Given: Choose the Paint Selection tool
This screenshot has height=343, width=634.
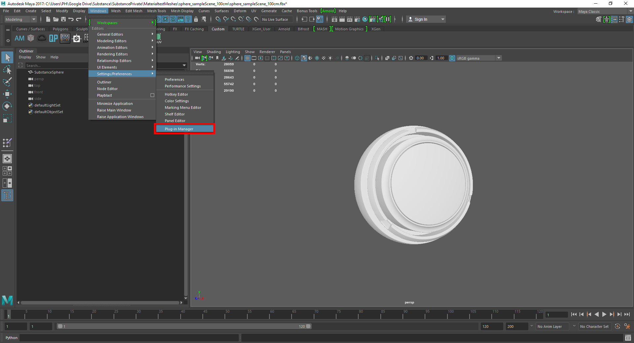Looking at the screenshot, I should click(x=7, y=82).
